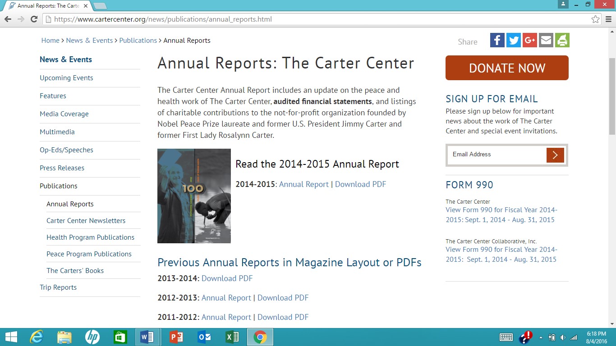Open HP app in taskbar

click(92, 337)
